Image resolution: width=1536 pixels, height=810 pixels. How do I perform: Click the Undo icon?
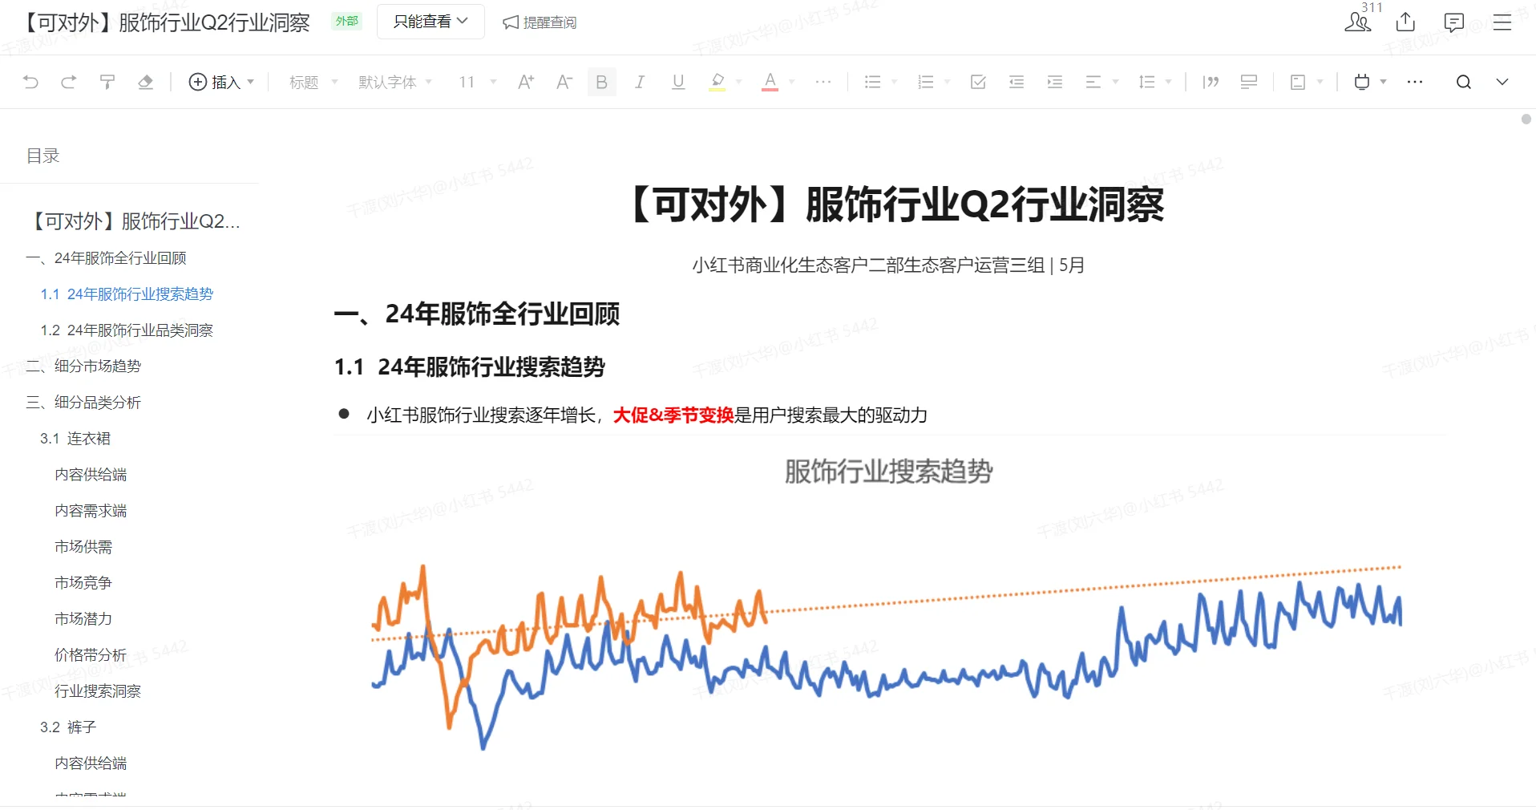click(x=30, y=81)
